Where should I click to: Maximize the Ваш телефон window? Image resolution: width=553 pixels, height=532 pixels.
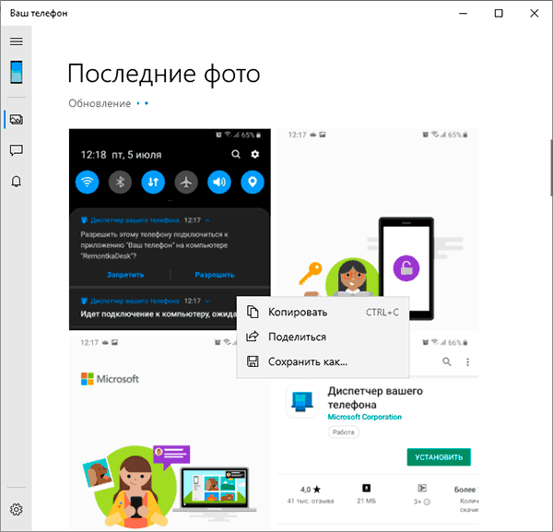[499, 13]
